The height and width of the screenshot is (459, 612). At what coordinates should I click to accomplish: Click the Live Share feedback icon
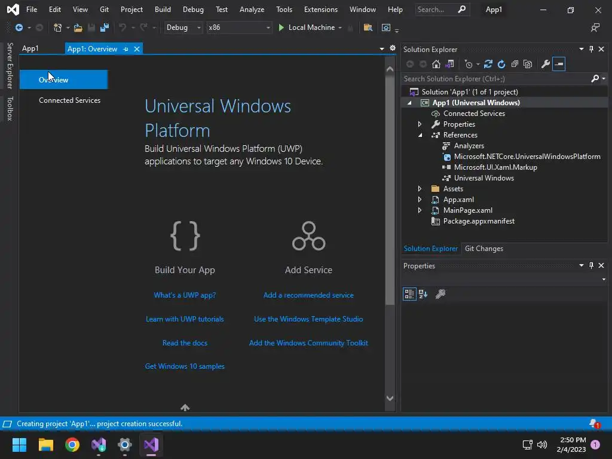(595, 27)
